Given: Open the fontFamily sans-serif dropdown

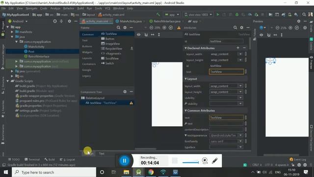Looking at the screenshot, I should [240, 141].
